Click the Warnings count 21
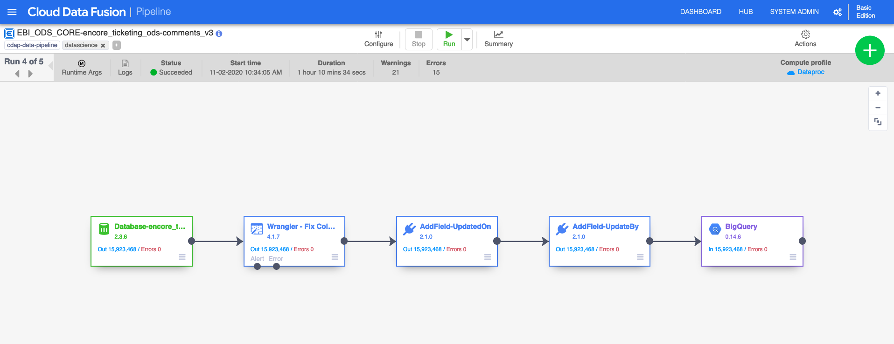The width and height of the screenshot is (894, 344). 396,72
